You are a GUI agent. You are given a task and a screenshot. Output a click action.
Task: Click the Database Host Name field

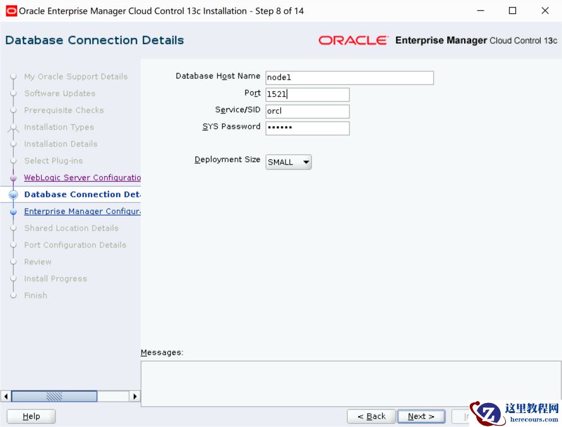(349, 78)
